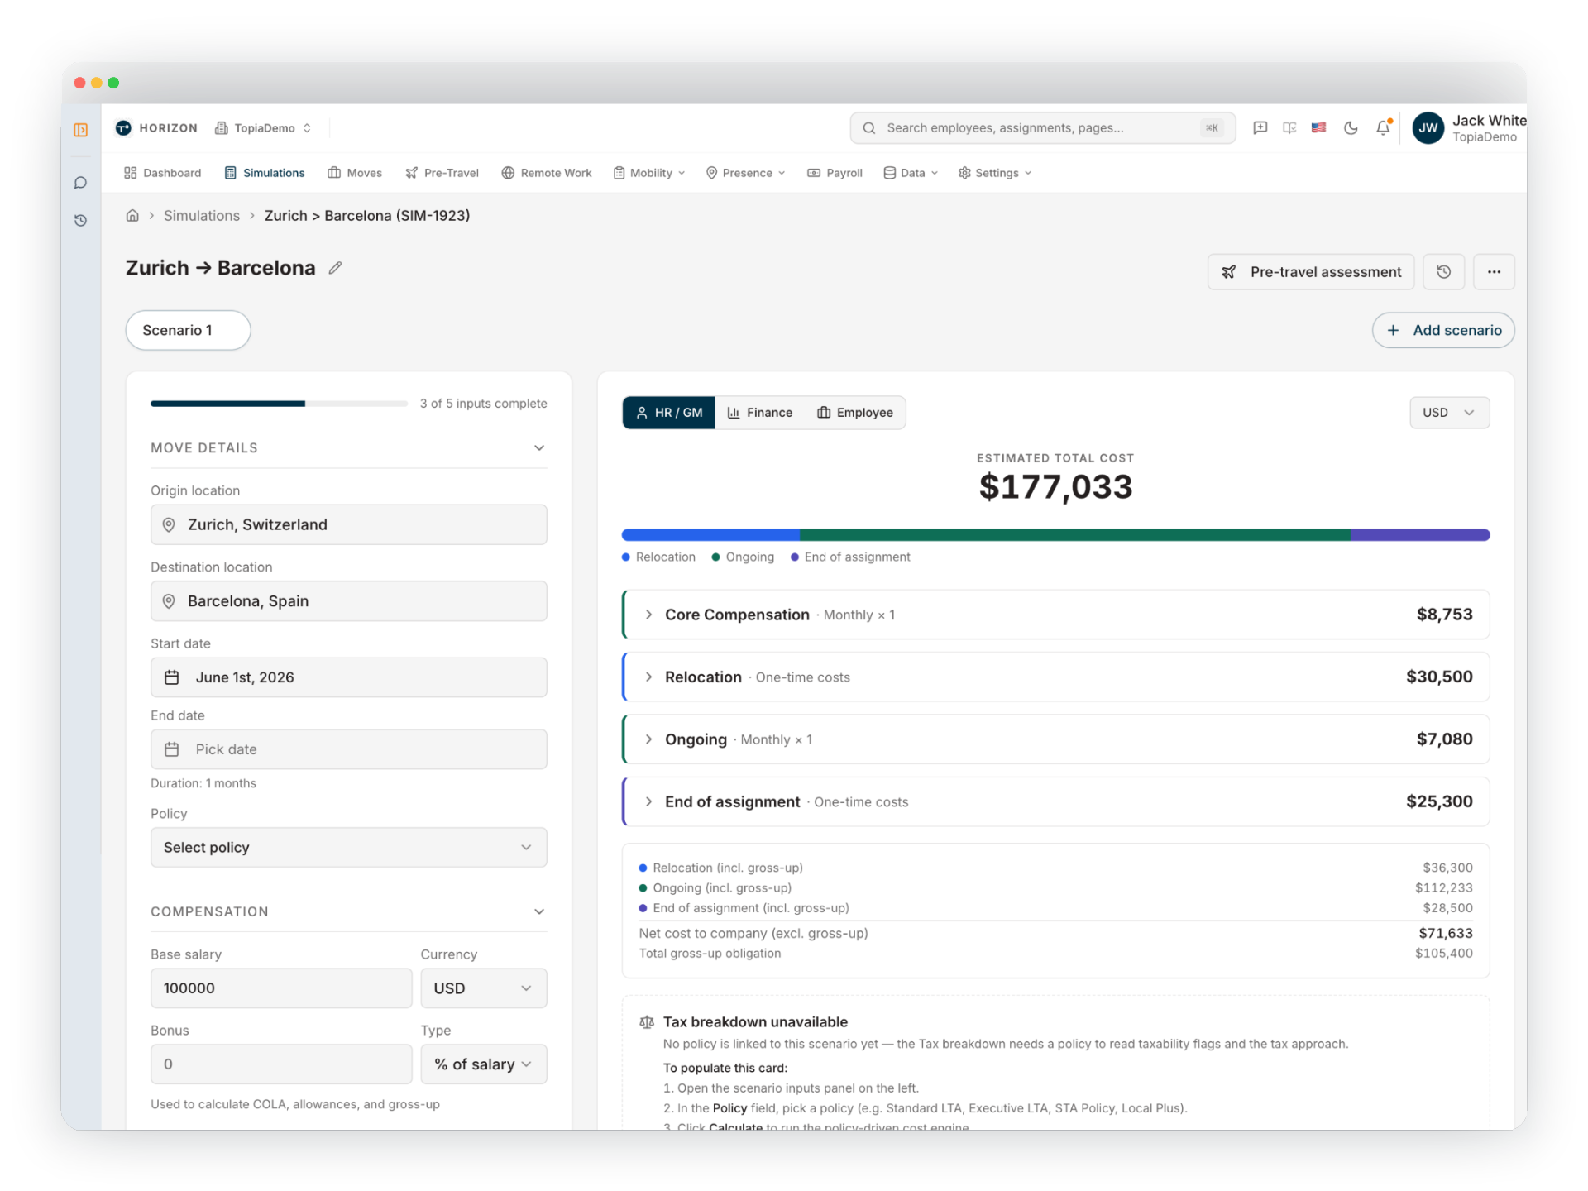1588x1191 pixels.
Task: Click the Pre-travel assessment button
Action: click(x=1311, y=272)
